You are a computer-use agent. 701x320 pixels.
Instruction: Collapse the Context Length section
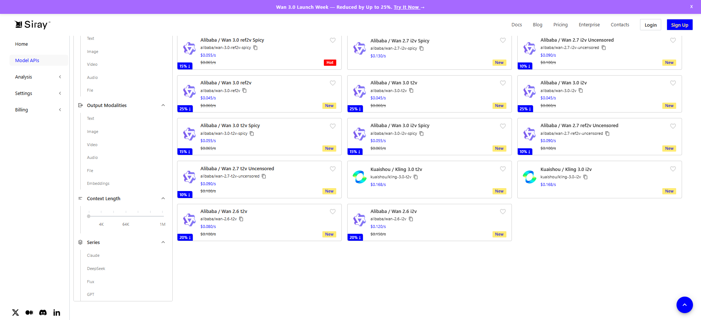click(163, 198)
